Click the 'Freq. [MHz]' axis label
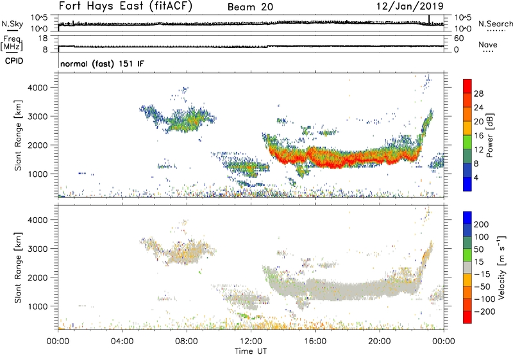The height and width of the screenshot is (355, 513). click(x=12, y=43)
